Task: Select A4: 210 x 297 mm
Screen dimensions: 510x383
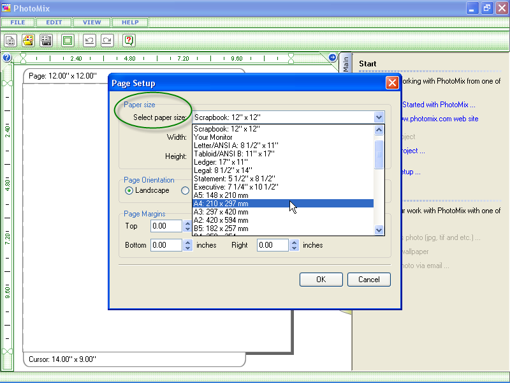Action: click(283, 204)
